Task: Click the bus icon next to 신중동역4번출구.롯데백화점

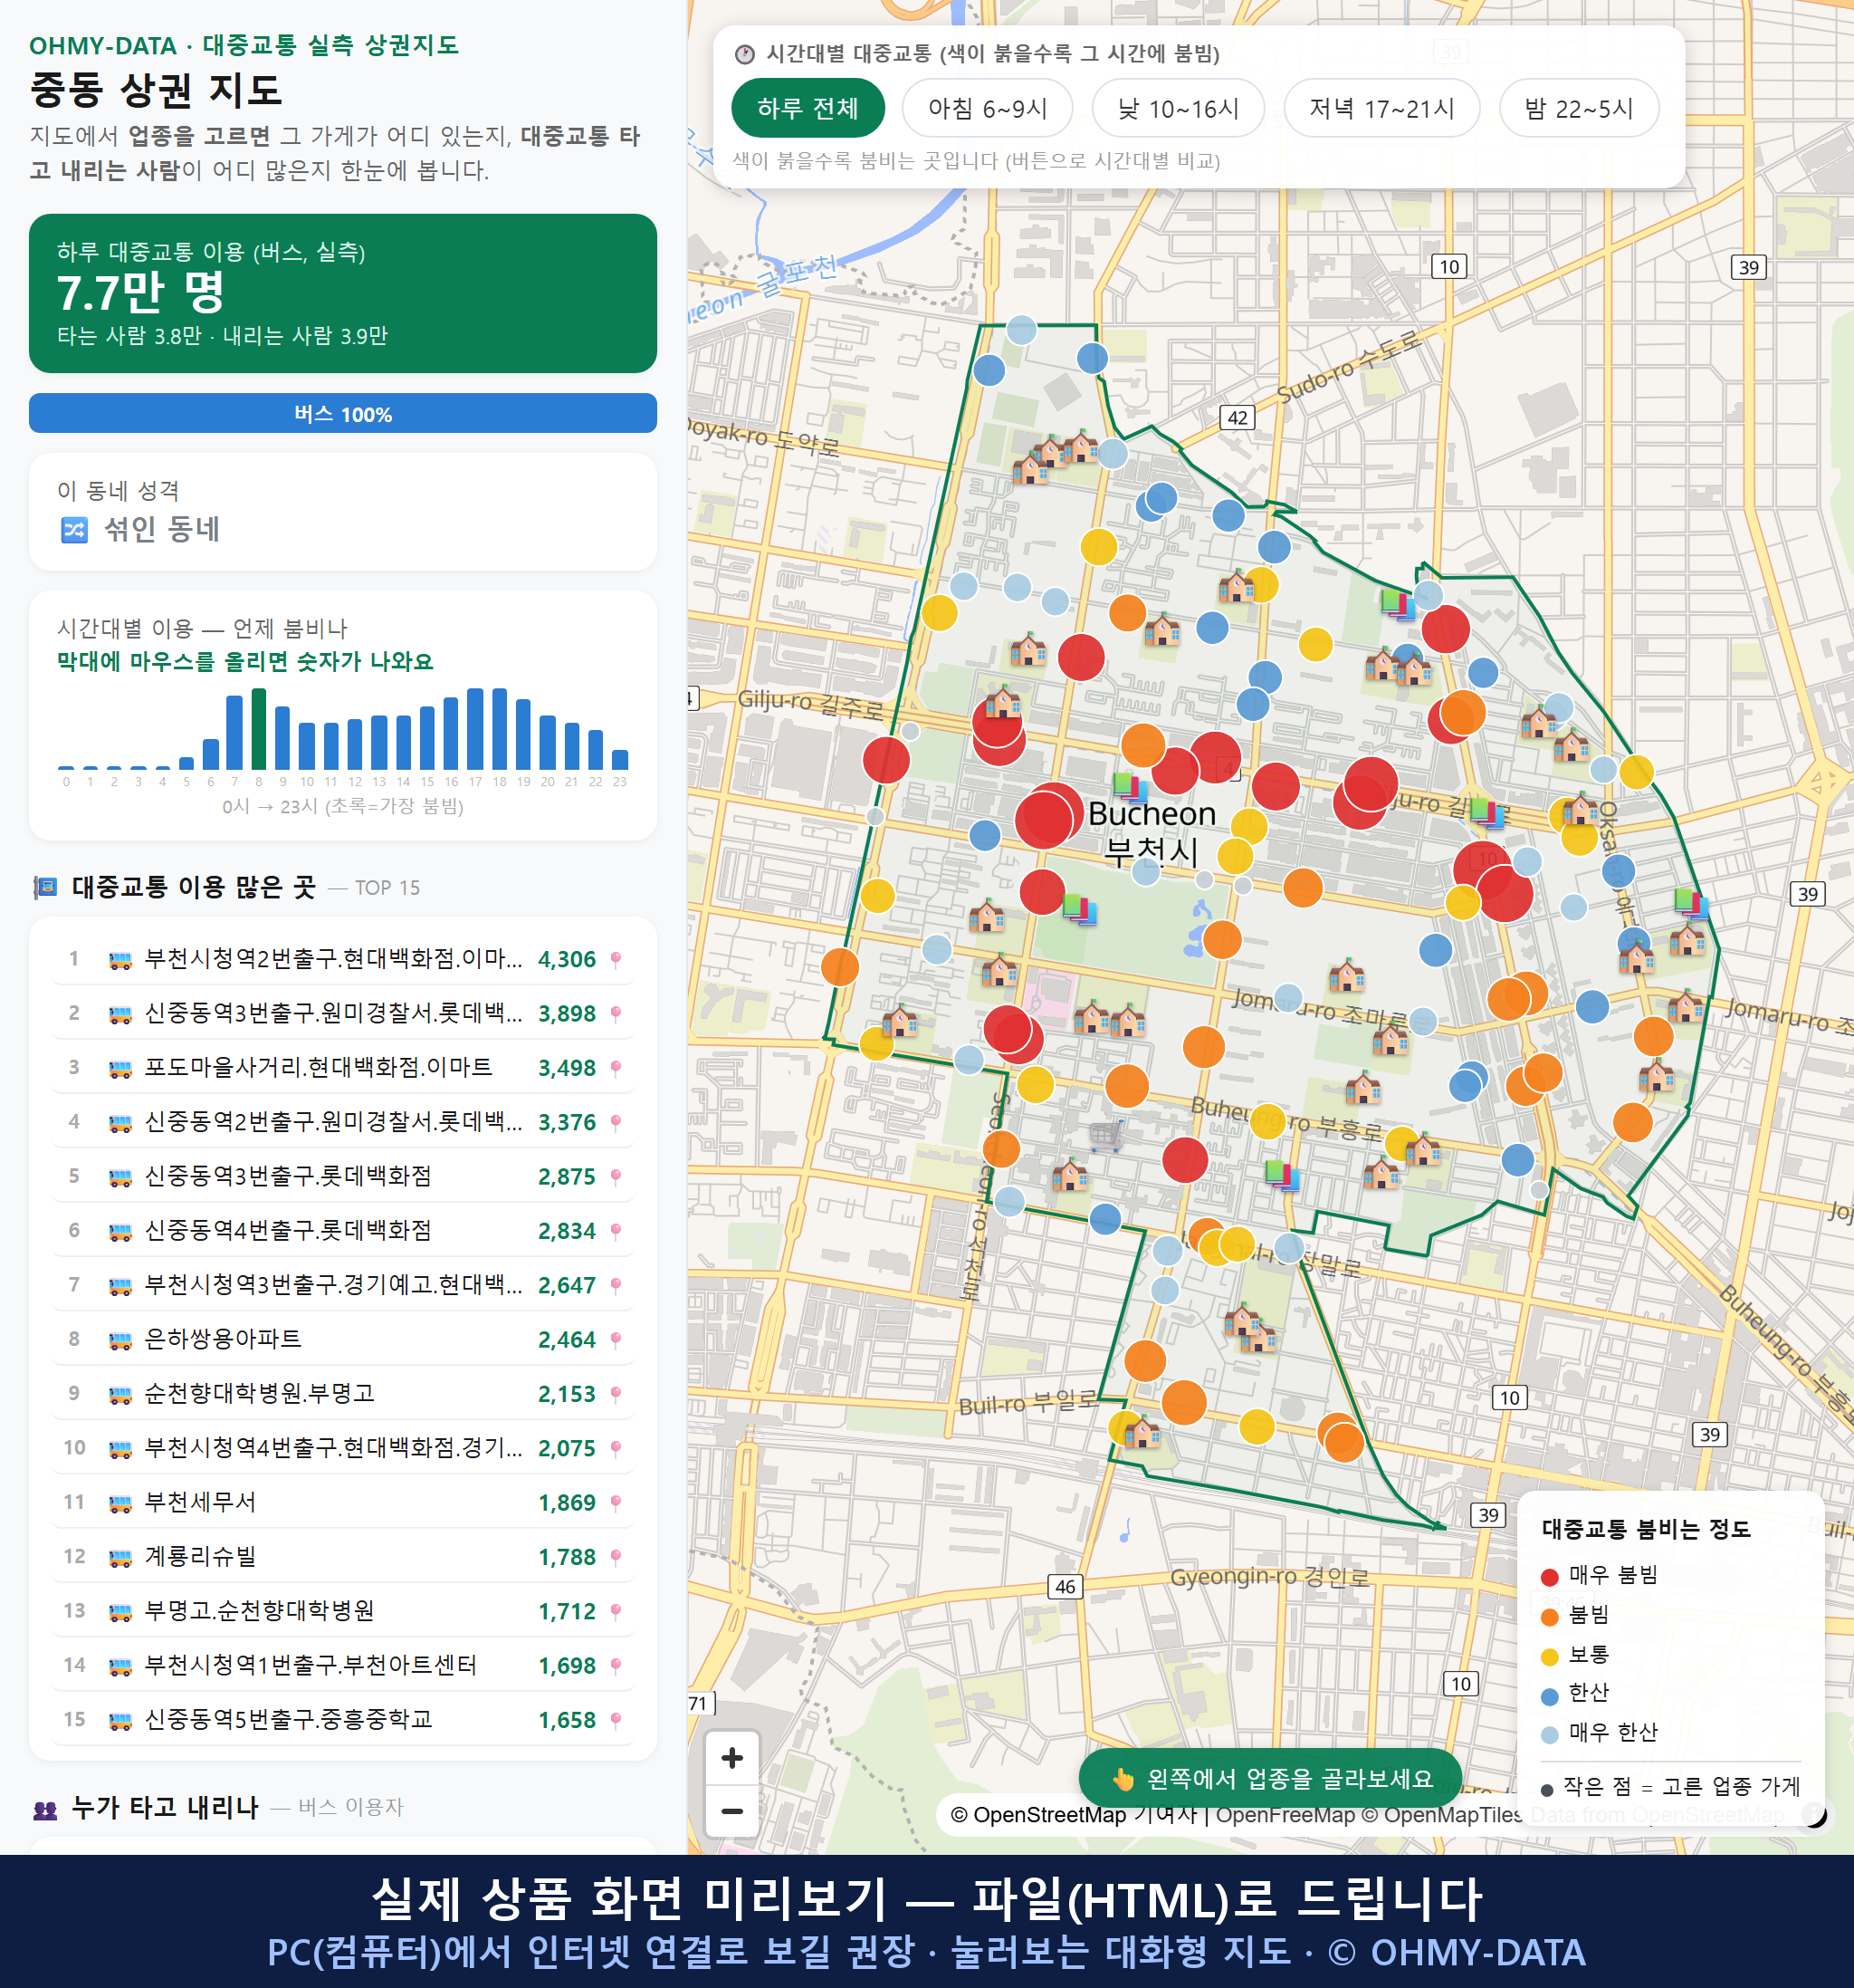Action: pos(119,1231)
